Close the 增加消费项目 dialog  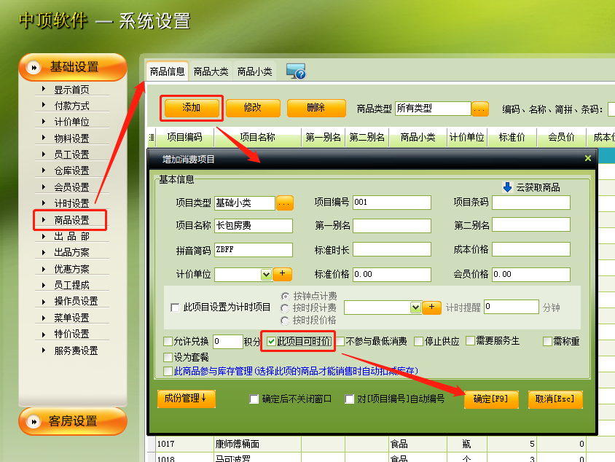tap(587, 158)
